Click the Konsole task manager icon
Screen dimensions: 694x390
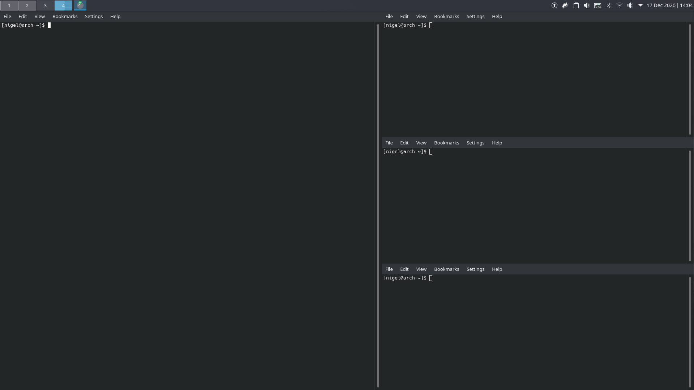click(x=80, y=5)
